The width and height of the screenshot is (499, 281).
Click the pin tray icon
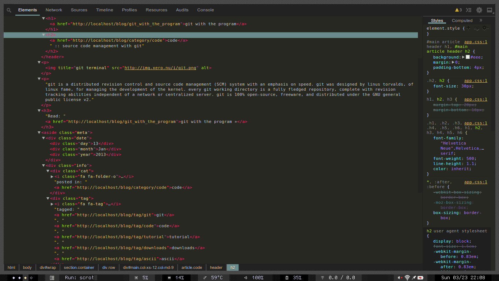click(414, 278)
